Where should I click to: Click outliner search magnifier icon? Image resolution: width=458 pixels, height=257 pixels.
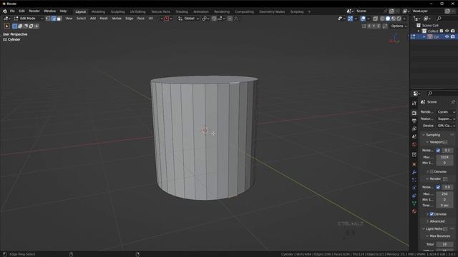439,19
